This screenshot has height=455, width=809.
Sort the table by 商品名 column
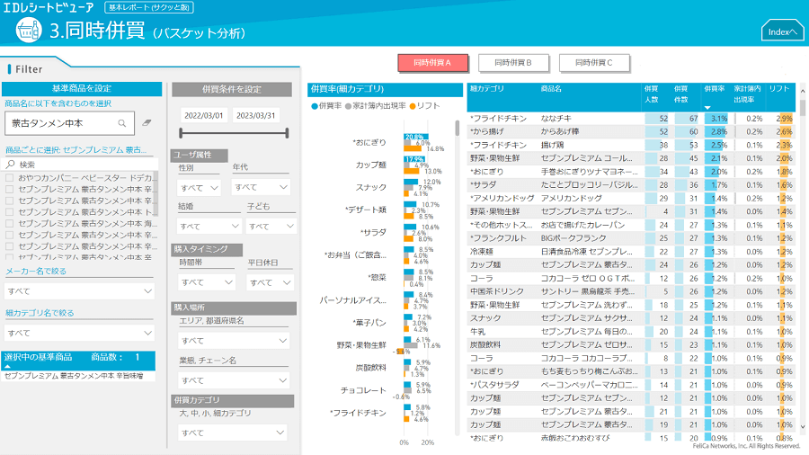coord(551,89)
